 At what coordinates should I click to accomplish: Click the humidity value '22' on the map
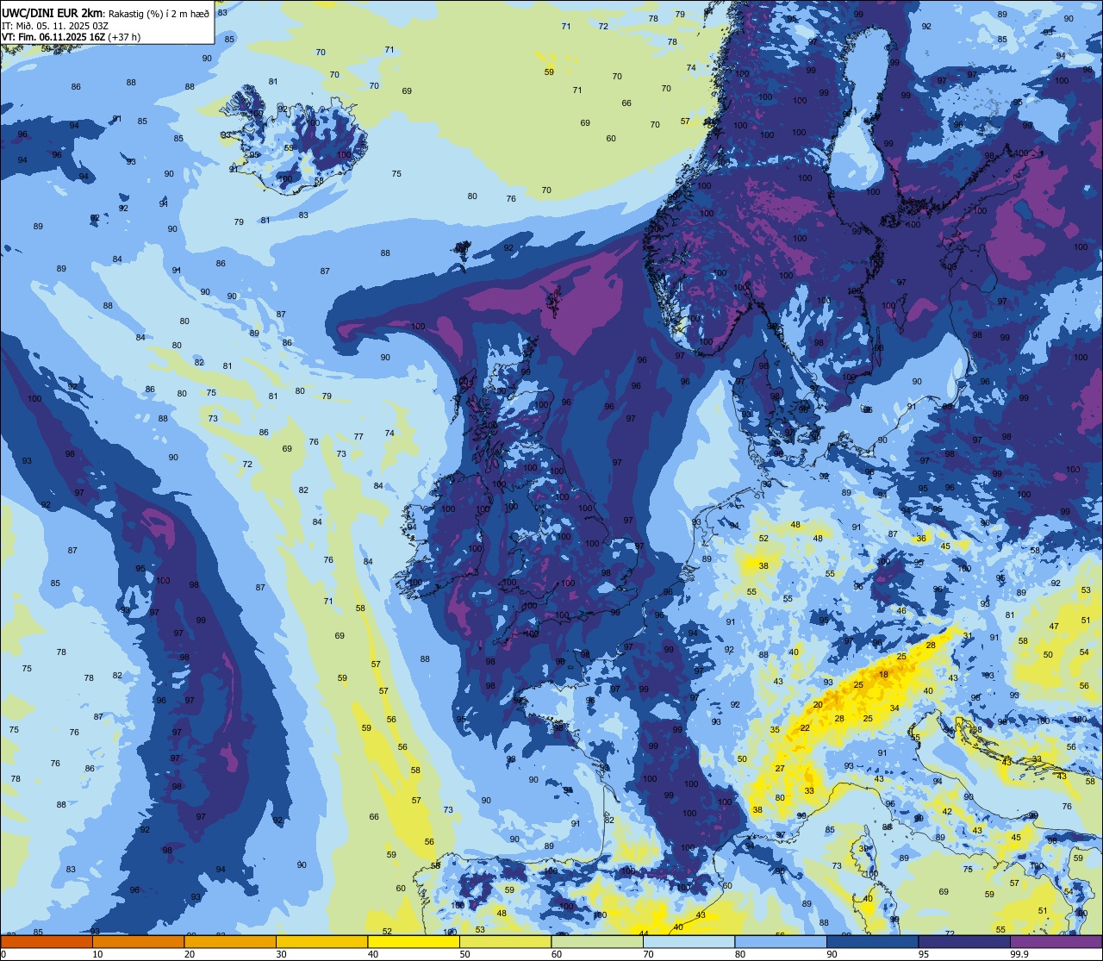coord(805,728)
